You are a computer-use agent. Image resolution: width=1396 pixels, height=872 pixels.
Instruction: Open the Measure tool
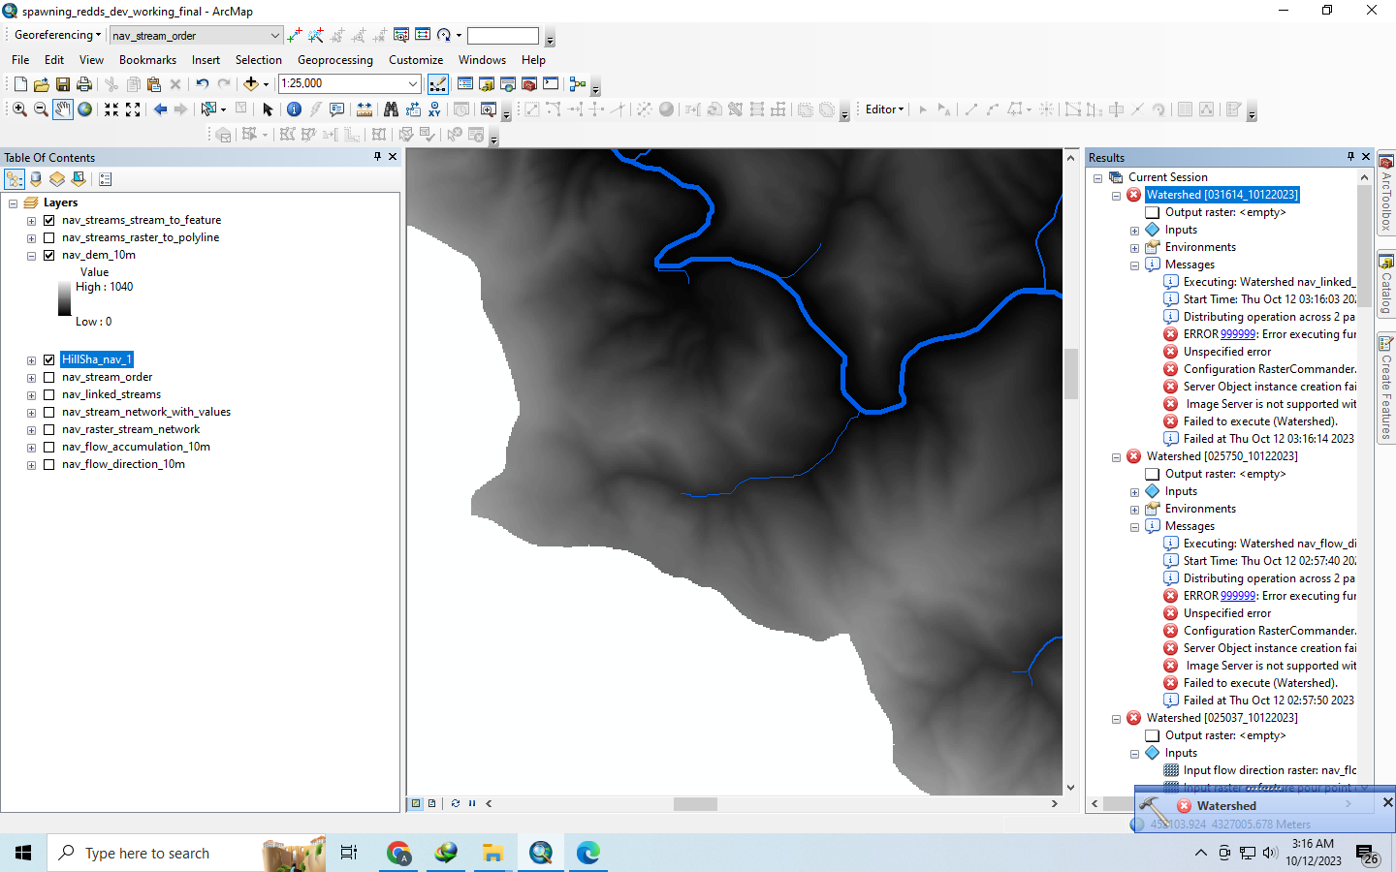tap(364, 109)
